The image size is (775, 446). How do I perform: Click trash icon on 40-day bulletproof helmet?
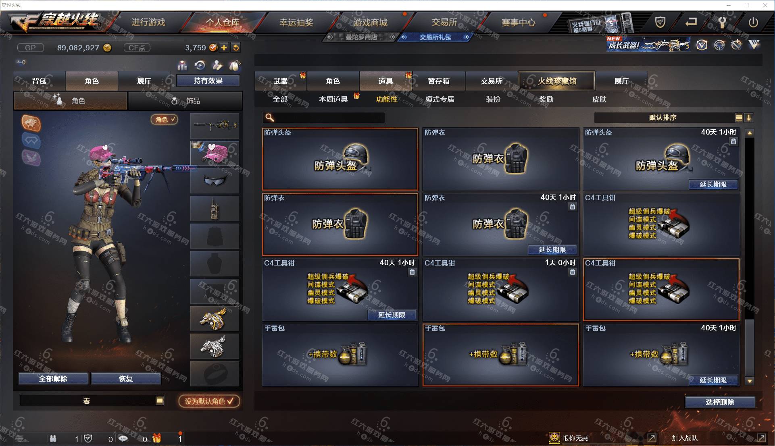click(x=733, y=141)
